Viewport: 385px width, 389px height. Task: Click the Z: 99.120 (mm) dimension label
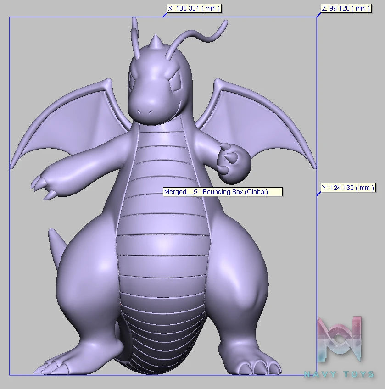[x=346, y=8]
